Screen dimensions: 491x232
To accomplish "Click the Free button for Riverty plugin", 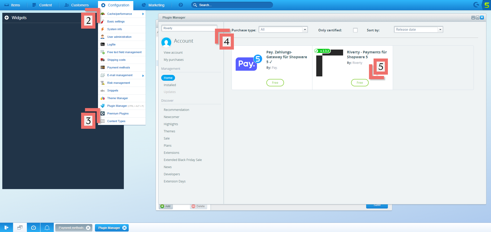I will click(x=359, y=83).
